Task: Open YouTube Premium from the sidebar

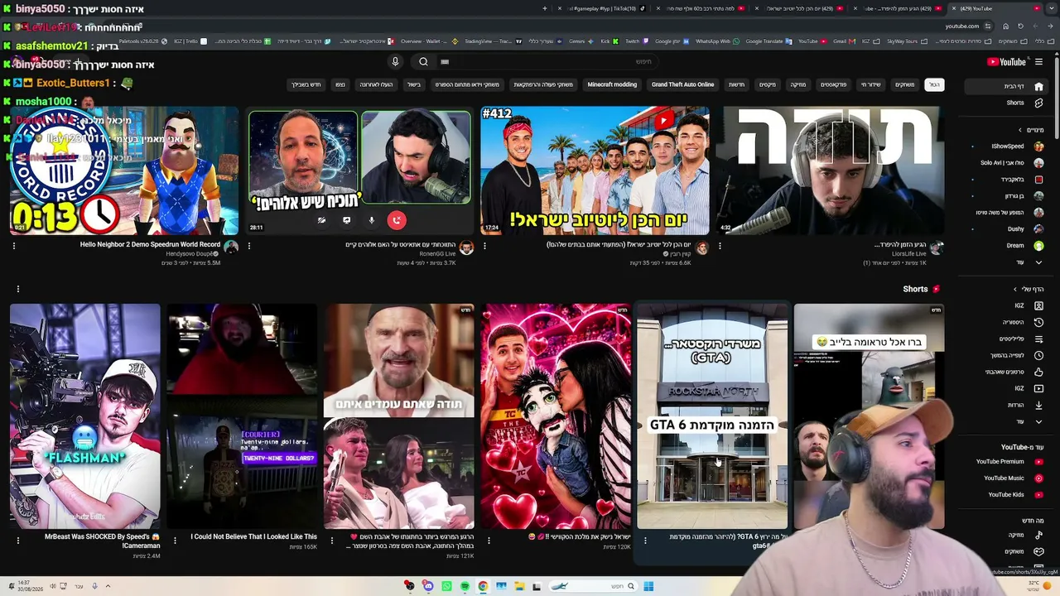Action: pos(1007,462)
